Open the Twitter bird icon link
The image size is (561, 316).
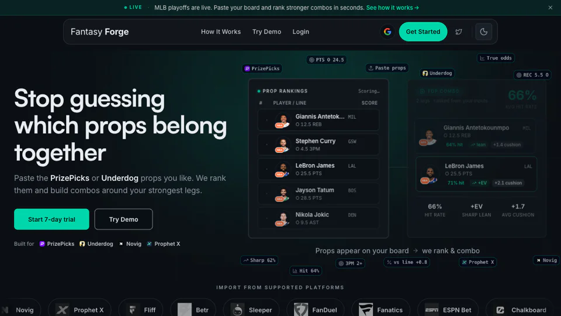(459, 32)
